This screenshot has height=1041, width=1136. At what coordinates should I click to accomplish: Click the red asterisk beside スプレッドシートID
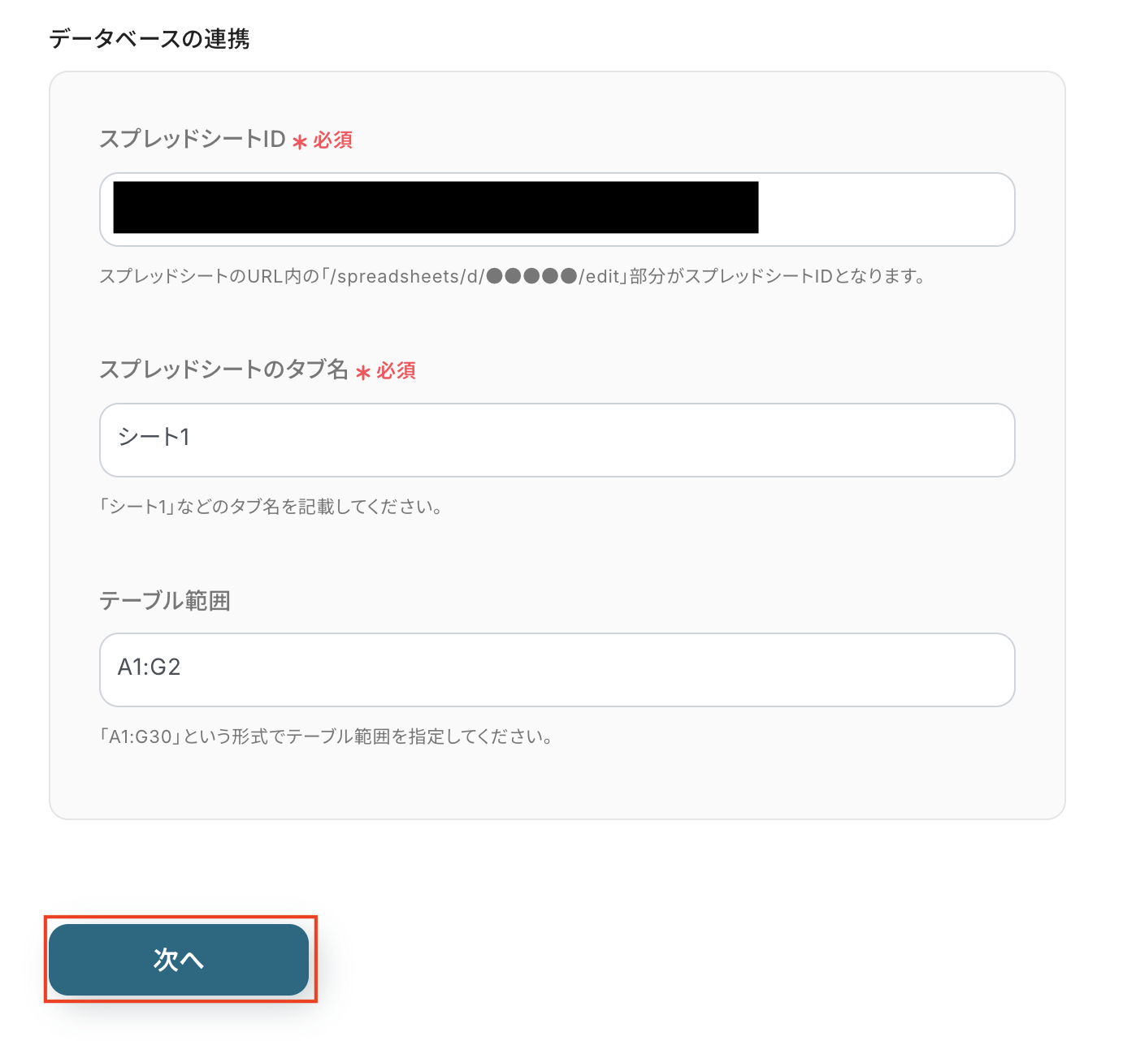[x=300, y=142]
